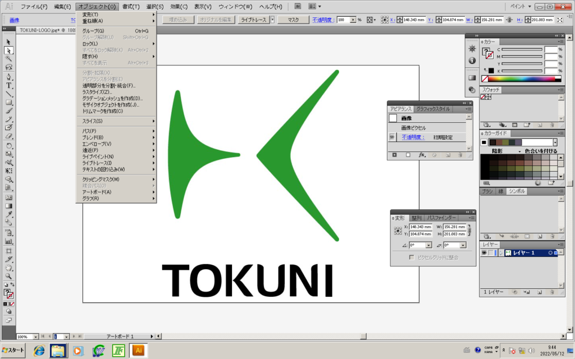Open Adobe Bridge with the Br button
Viewport: 575px width, 359px height.
click(x=298, y=6)
